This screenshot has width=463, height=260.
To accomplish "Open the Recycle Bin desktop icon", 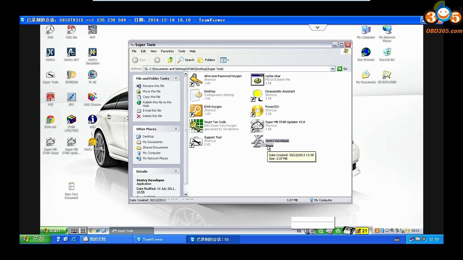I will tap(387, 54).
